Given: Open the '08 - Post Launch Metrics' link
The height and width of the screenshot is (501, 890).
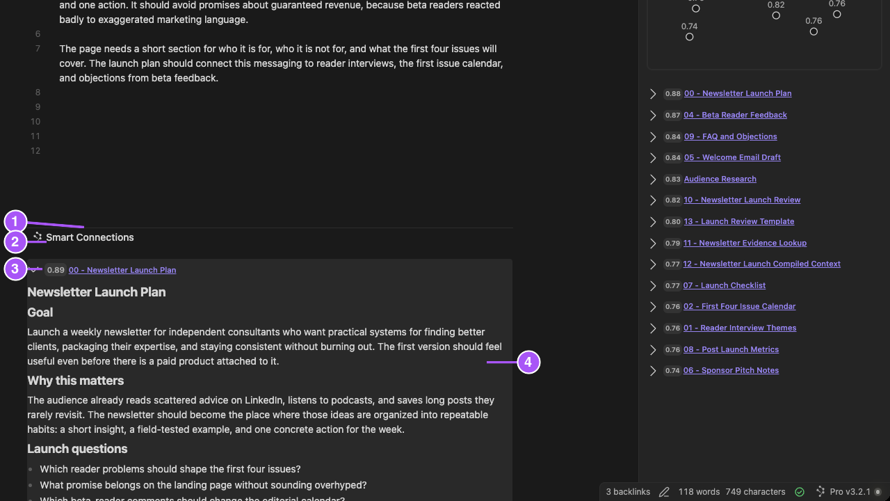Looking at the screenshot, I should [x=731, y=349].
